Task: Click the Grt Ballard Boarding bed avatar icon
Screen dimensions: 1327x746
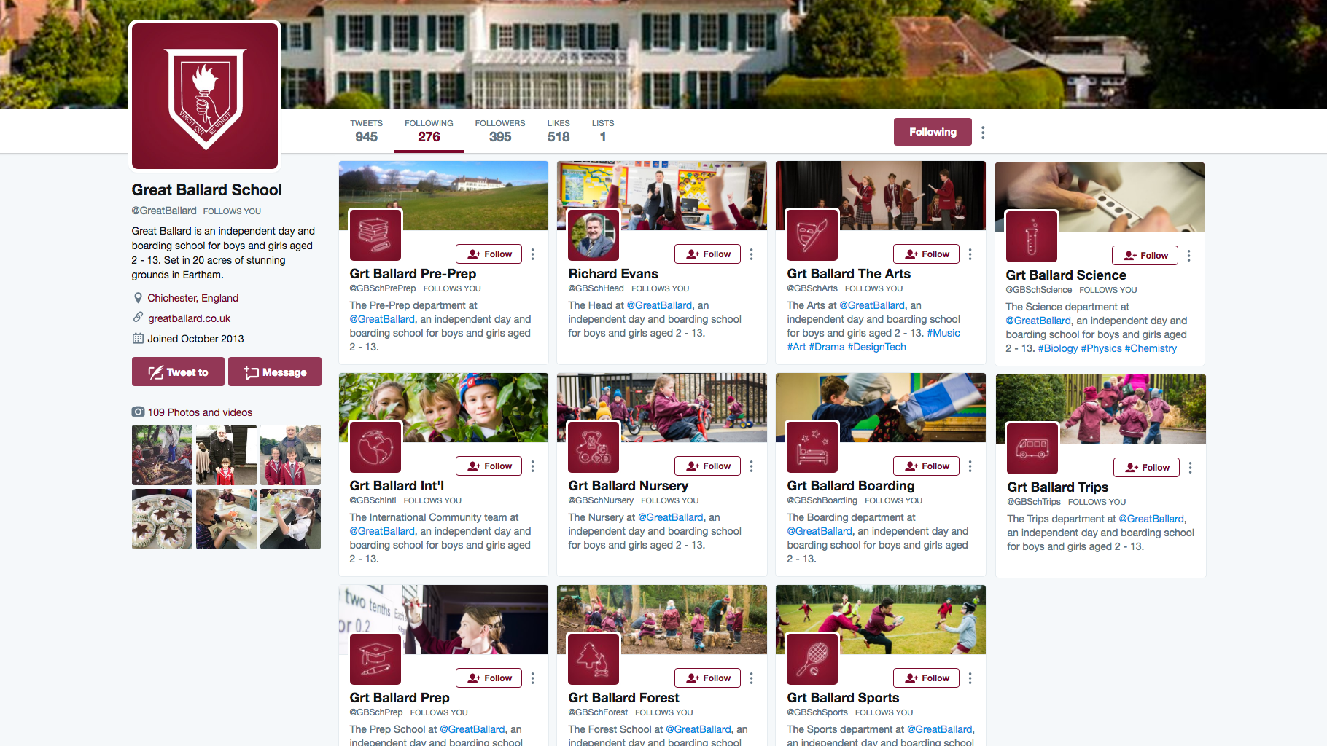Action: (x=812, y=447)
